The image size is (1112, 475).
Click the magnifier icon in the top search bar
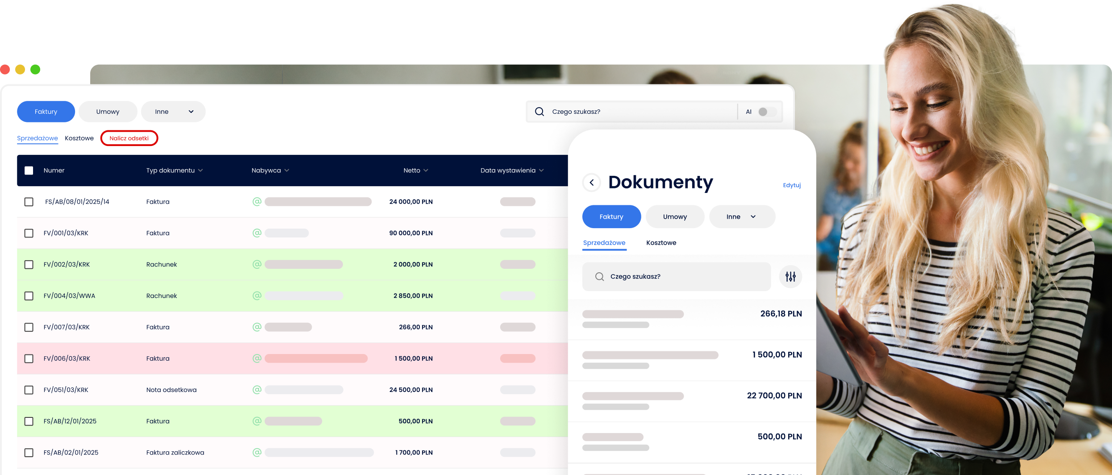coord(539,112)
